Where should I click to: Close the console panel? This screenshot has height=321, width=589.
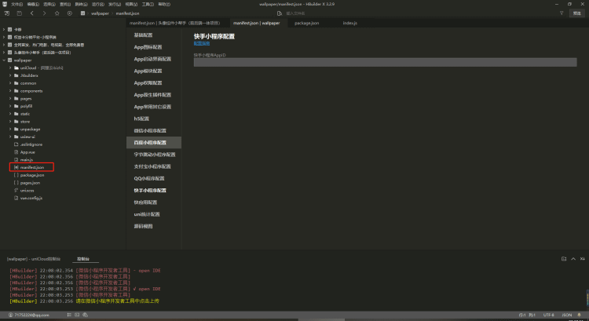582,259
